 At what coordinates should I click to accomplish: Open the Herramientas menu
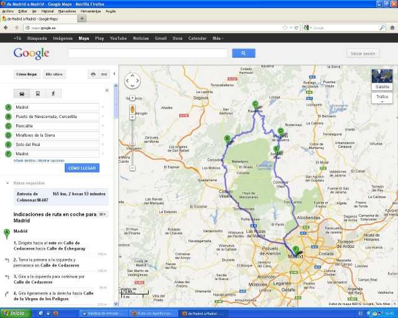coord(90,11)
